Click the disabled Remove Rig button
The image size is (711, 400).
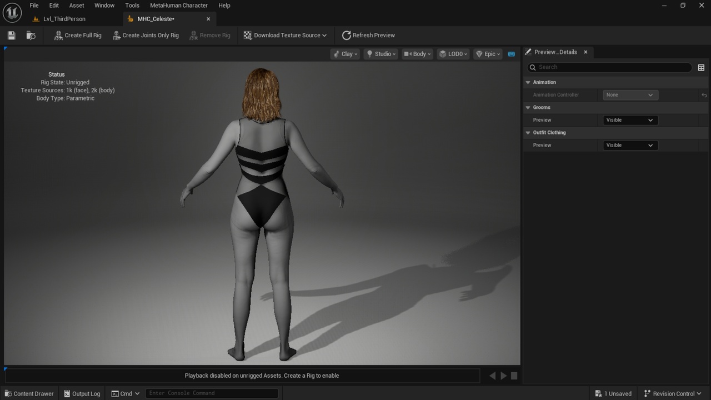click(x=210, y=35)
